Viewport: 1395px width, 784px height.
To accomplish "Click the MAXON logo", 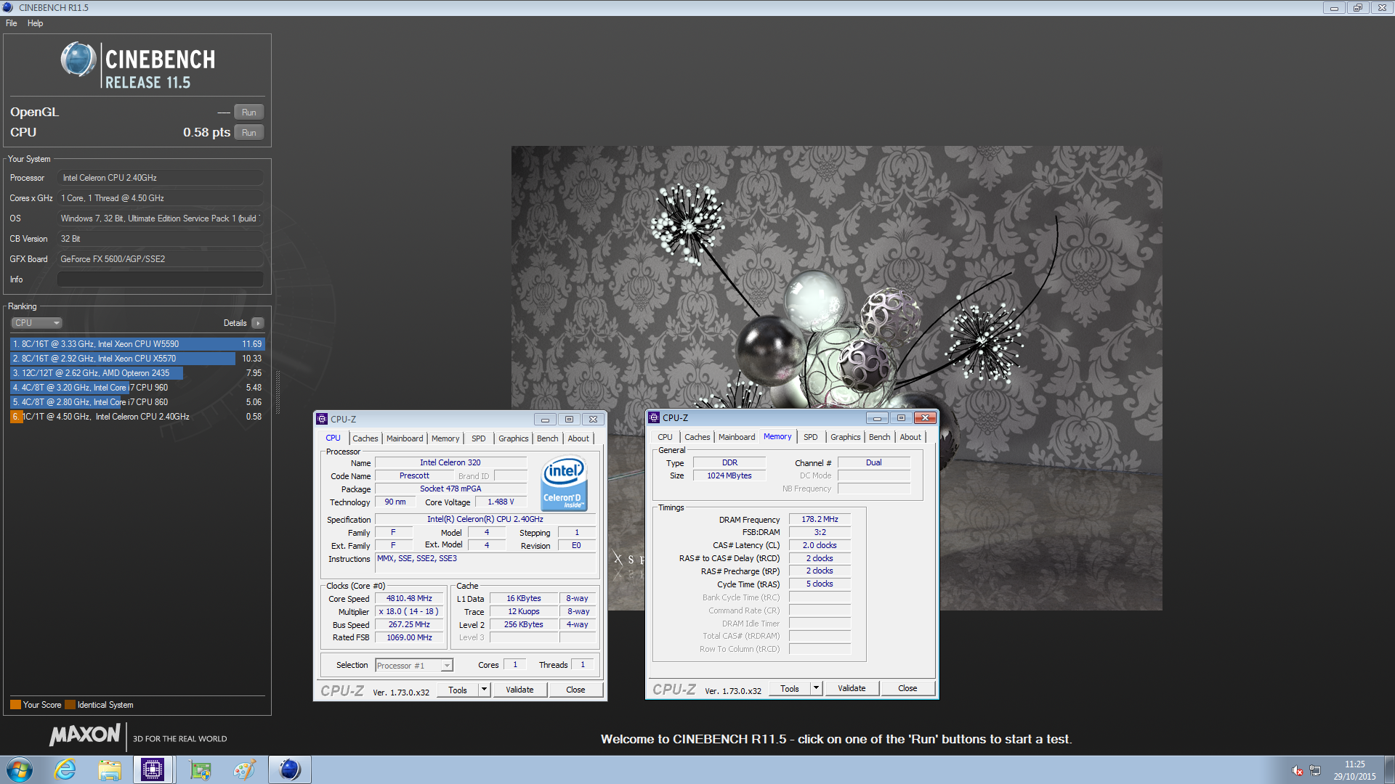I will pos(85,736).
